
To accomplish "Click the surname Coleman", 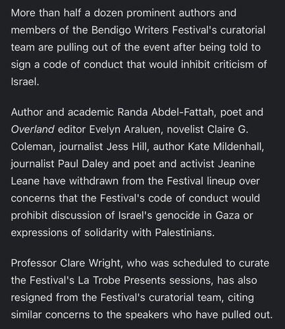I will (32, 147).
